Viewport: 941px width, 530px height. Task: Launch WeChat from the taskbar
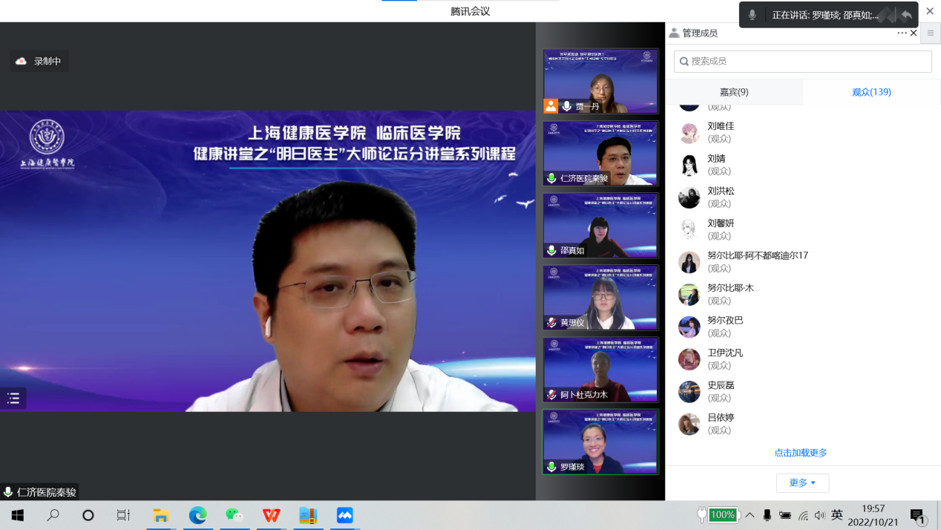coord(234,515)
